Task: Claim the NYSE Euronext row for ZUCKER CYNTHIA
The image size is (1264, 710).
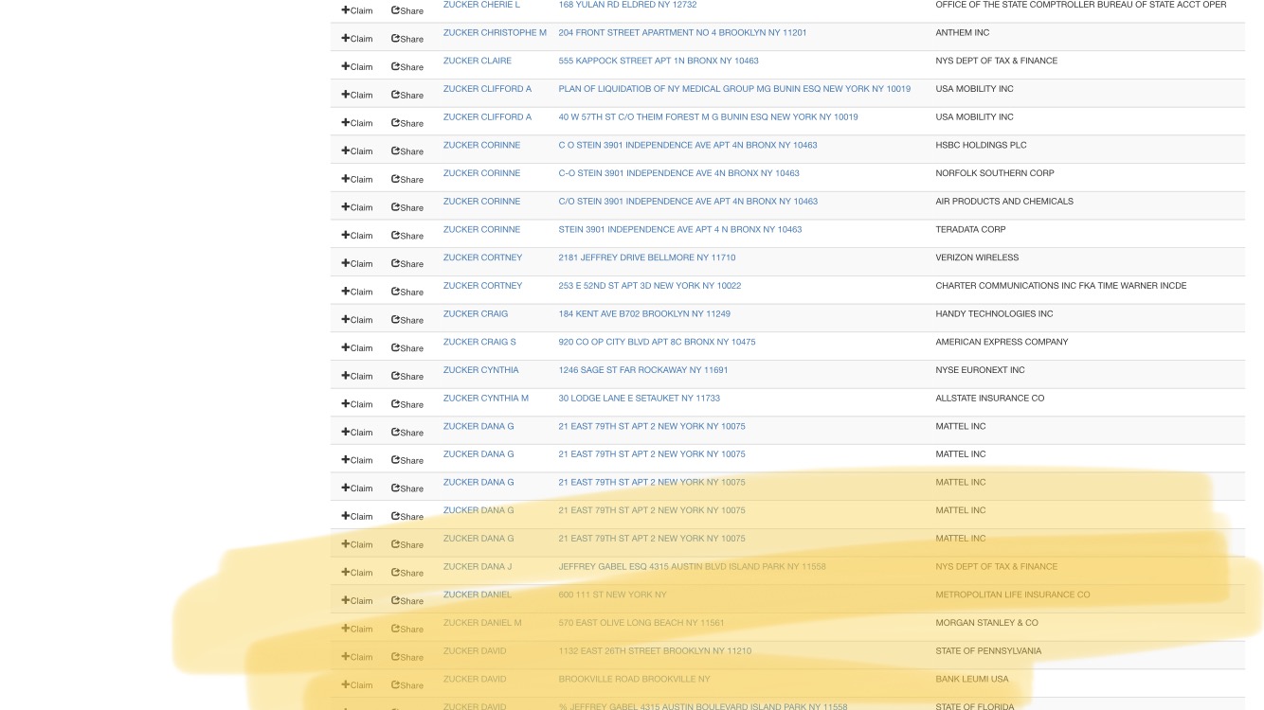Action: tap(357, 376)
